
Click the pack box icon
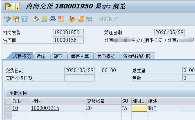pos(72,19)
